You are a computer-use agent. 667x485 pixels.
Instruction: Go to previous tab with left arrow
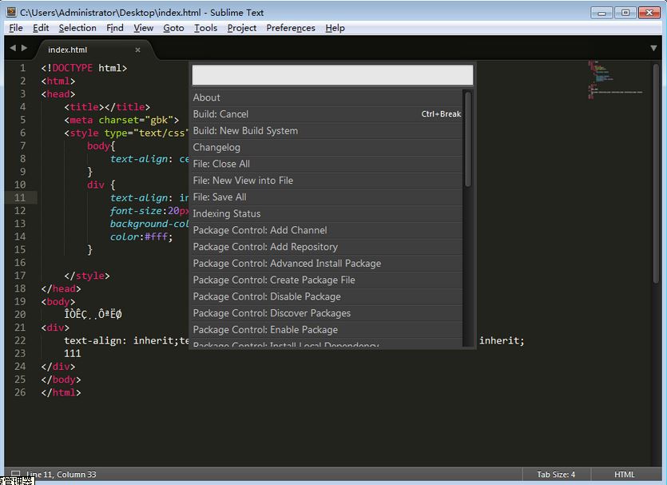[13, 48]
